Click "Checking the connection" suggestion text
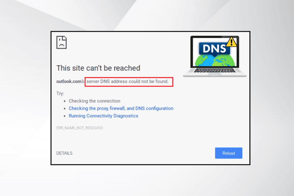 point(94,101)
